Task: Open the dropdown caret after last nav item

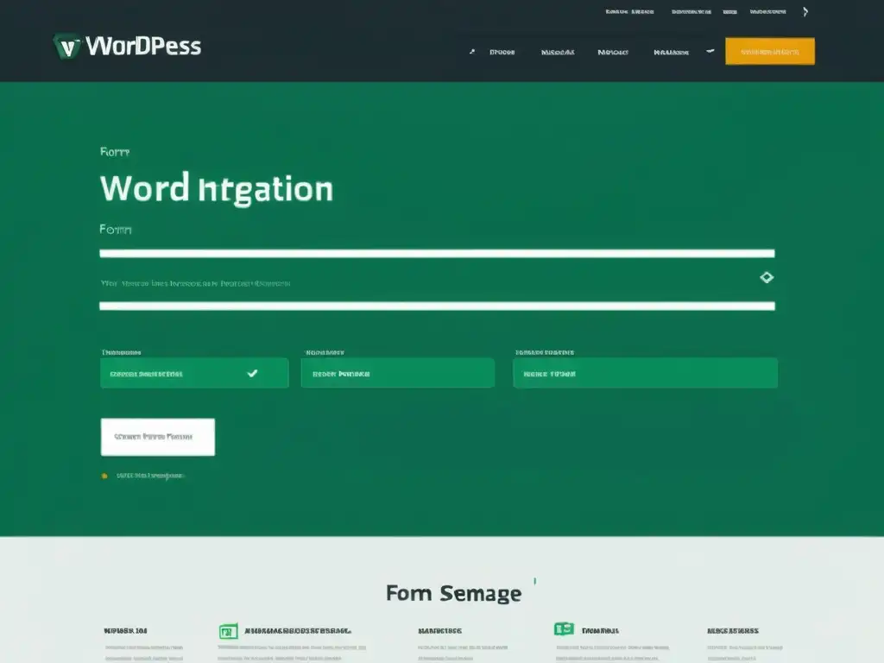Action: coord(710,52)
